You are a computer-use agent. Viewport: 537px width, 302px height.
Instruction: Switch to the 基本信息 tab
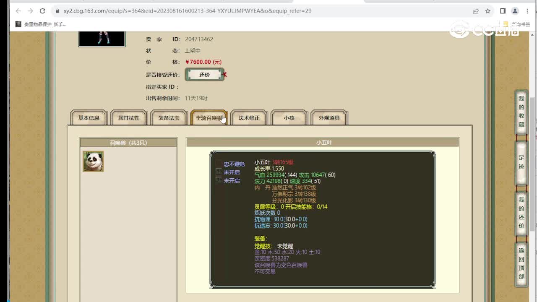point(89,118)
